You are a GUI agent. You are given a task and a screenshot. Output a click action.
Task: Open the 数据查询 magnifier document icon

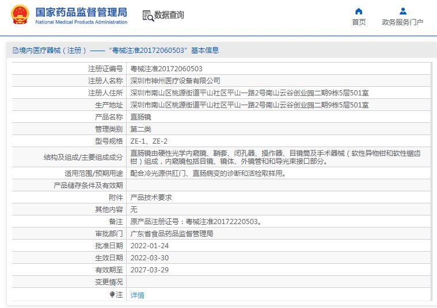coord(148,16)
